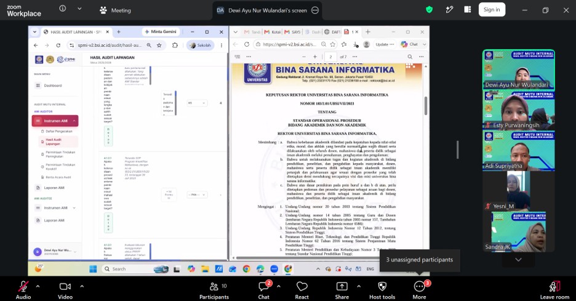The height and width of the screenshot is (301, 576).
Task: Select Esty Purwaningsih video tile
Action: tap(518, 110)
